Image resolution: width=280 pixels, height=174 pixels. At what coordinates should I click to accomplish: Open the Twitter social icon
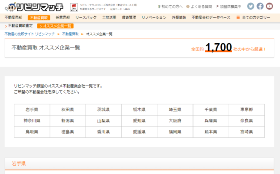click(x=250, y=6)
